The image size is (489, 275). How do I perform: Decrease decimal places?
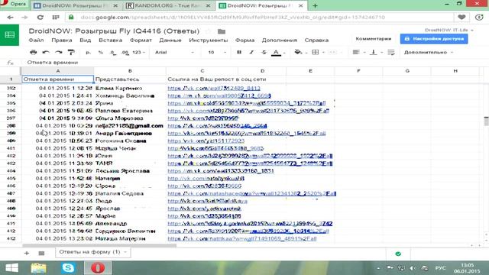click(112, 53)
